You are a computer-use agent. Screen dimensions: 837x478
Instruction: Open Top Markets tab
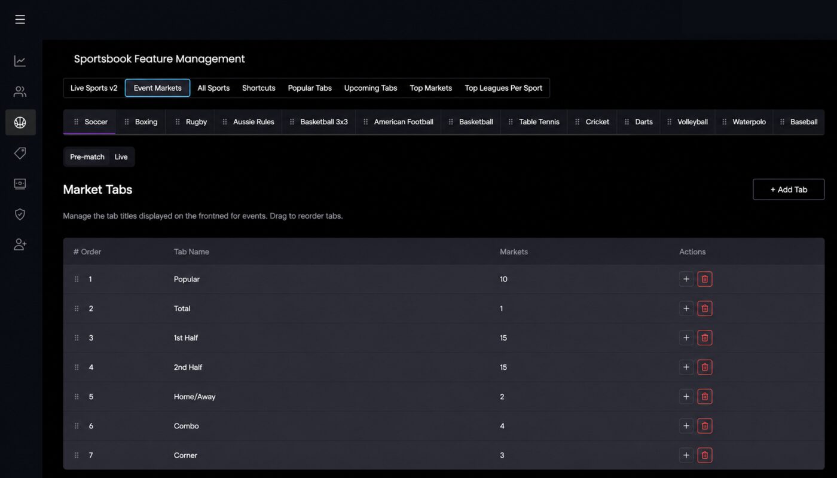click(x=431, y=88)
